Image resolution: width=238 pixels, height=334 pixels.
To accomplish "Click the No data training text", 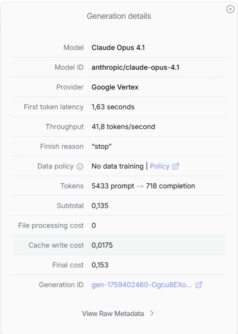I will coord(117,166).
